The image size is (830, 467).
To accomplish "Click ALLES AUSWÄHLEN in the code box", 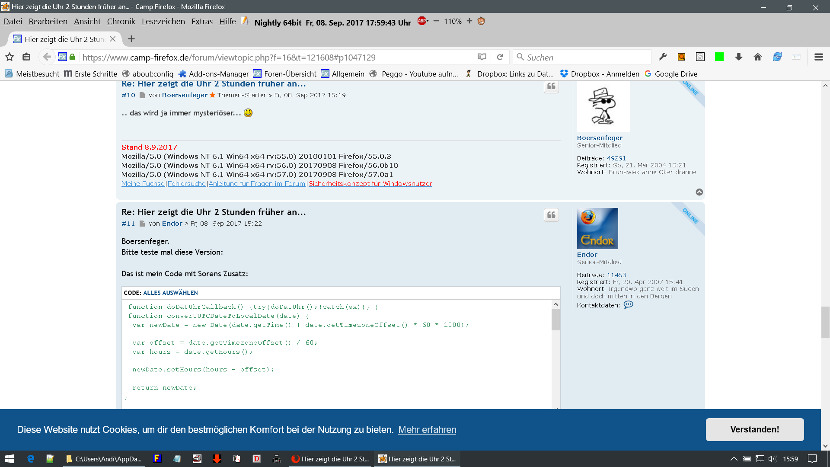I will [170, 293].
